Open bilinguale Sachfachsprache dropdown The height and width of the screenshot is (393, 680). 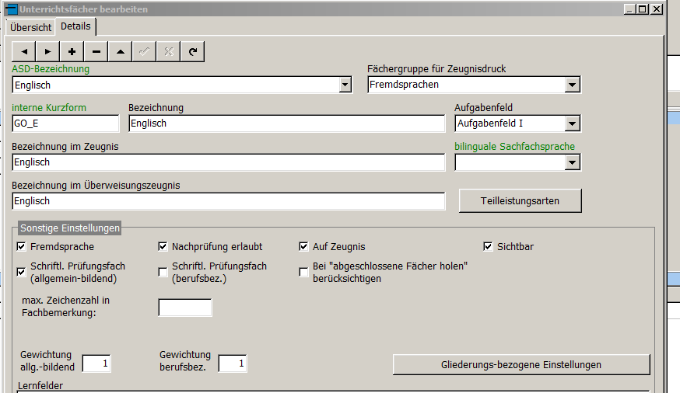pyautogui.click(x=573, y=163)
